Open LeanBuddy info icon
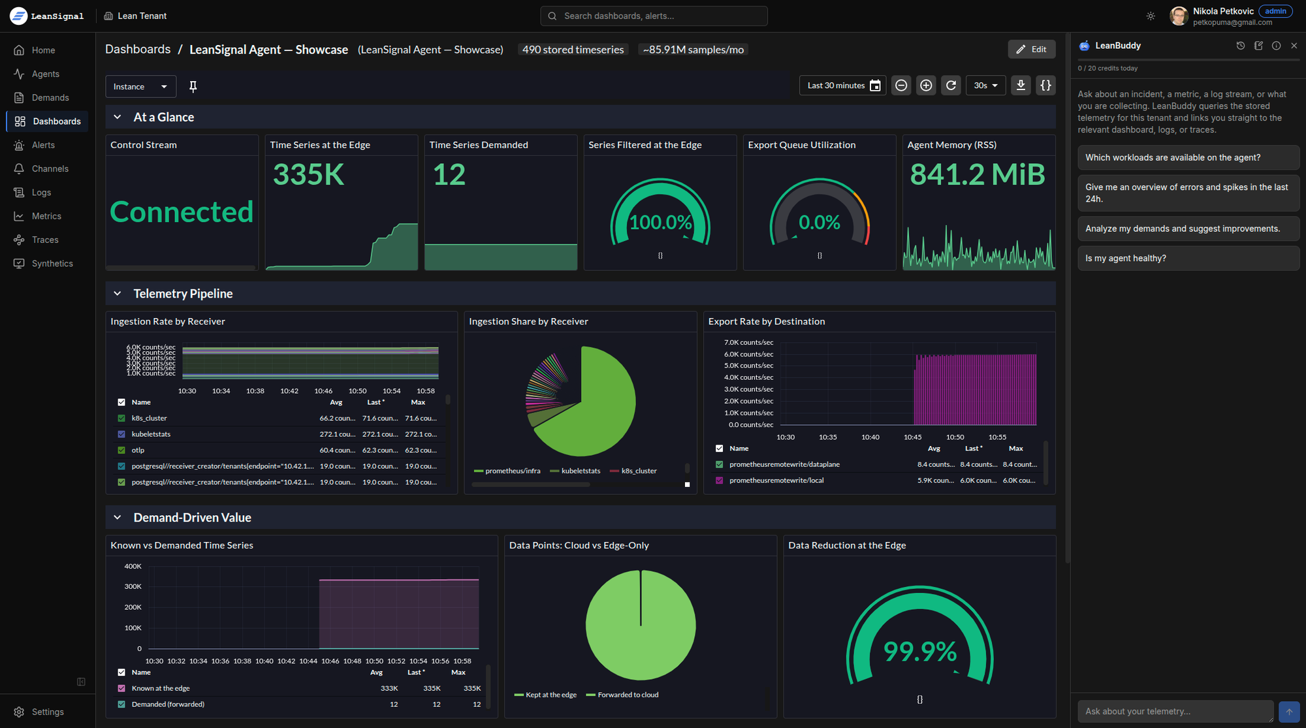The width and height of the screenshot is (1306, 728). tap(1276, 46)
